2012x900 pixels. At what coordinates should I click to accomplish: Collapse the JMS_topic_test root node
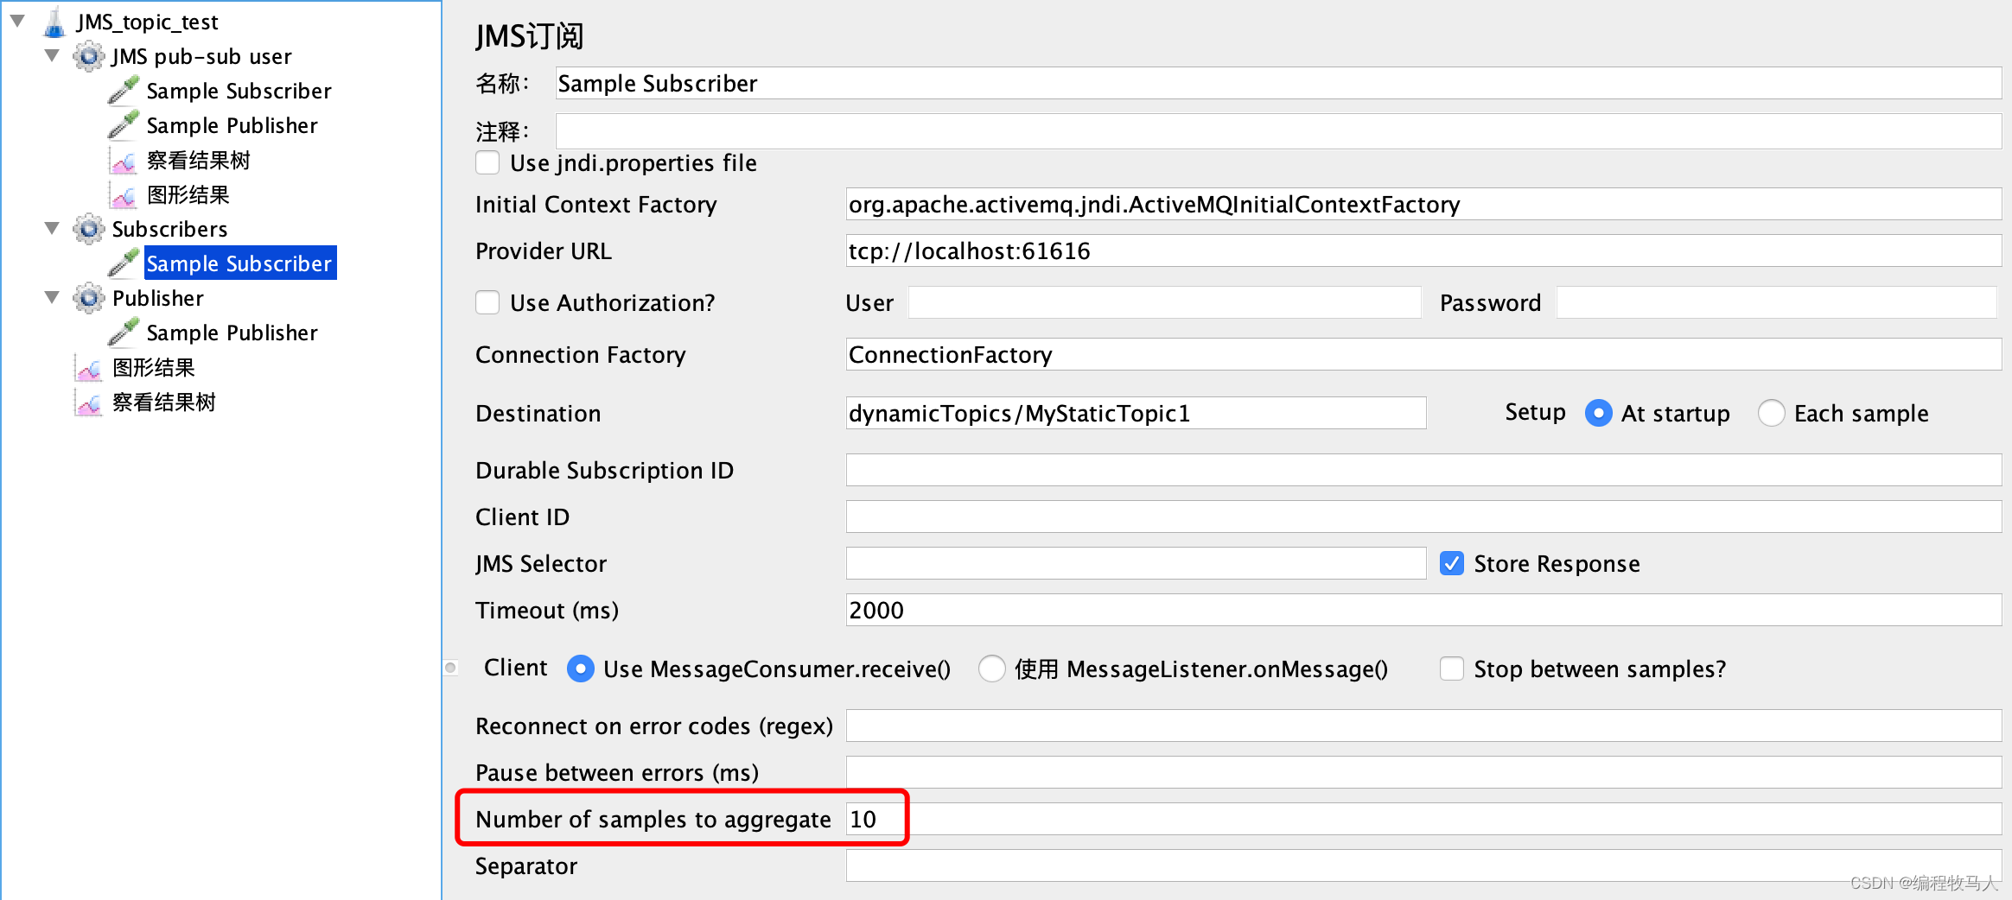[x=17, y=21]
